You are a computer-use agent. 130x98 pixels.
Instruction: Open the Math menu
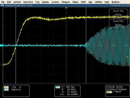pos(83,2)
